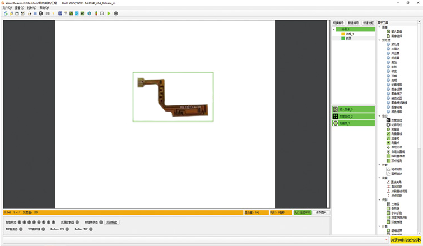Image resolution: width=423 pixels, height=246 pixels.
Task: Toggle the Modbus TCP status indicator
Action: click(x=92, y=229)
